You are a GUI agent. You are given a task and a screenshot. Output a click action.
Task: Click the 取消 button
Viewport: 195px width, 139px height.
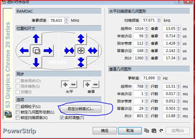130,130
